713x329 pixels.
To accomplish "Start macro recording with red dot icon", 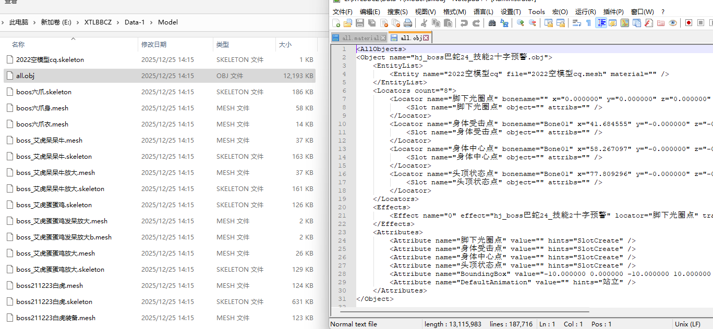I will point(688,23).
